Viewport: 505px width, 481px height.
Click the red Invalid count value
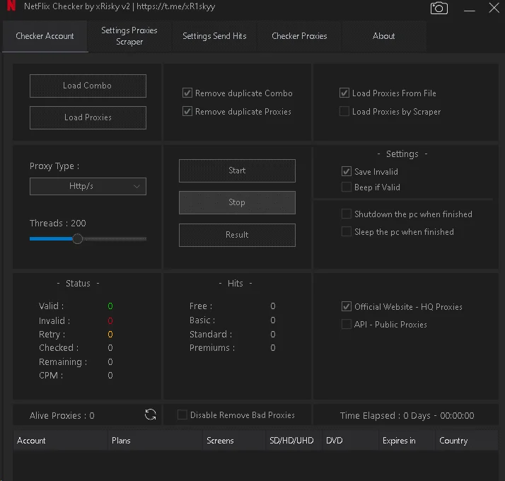(110, 321)
